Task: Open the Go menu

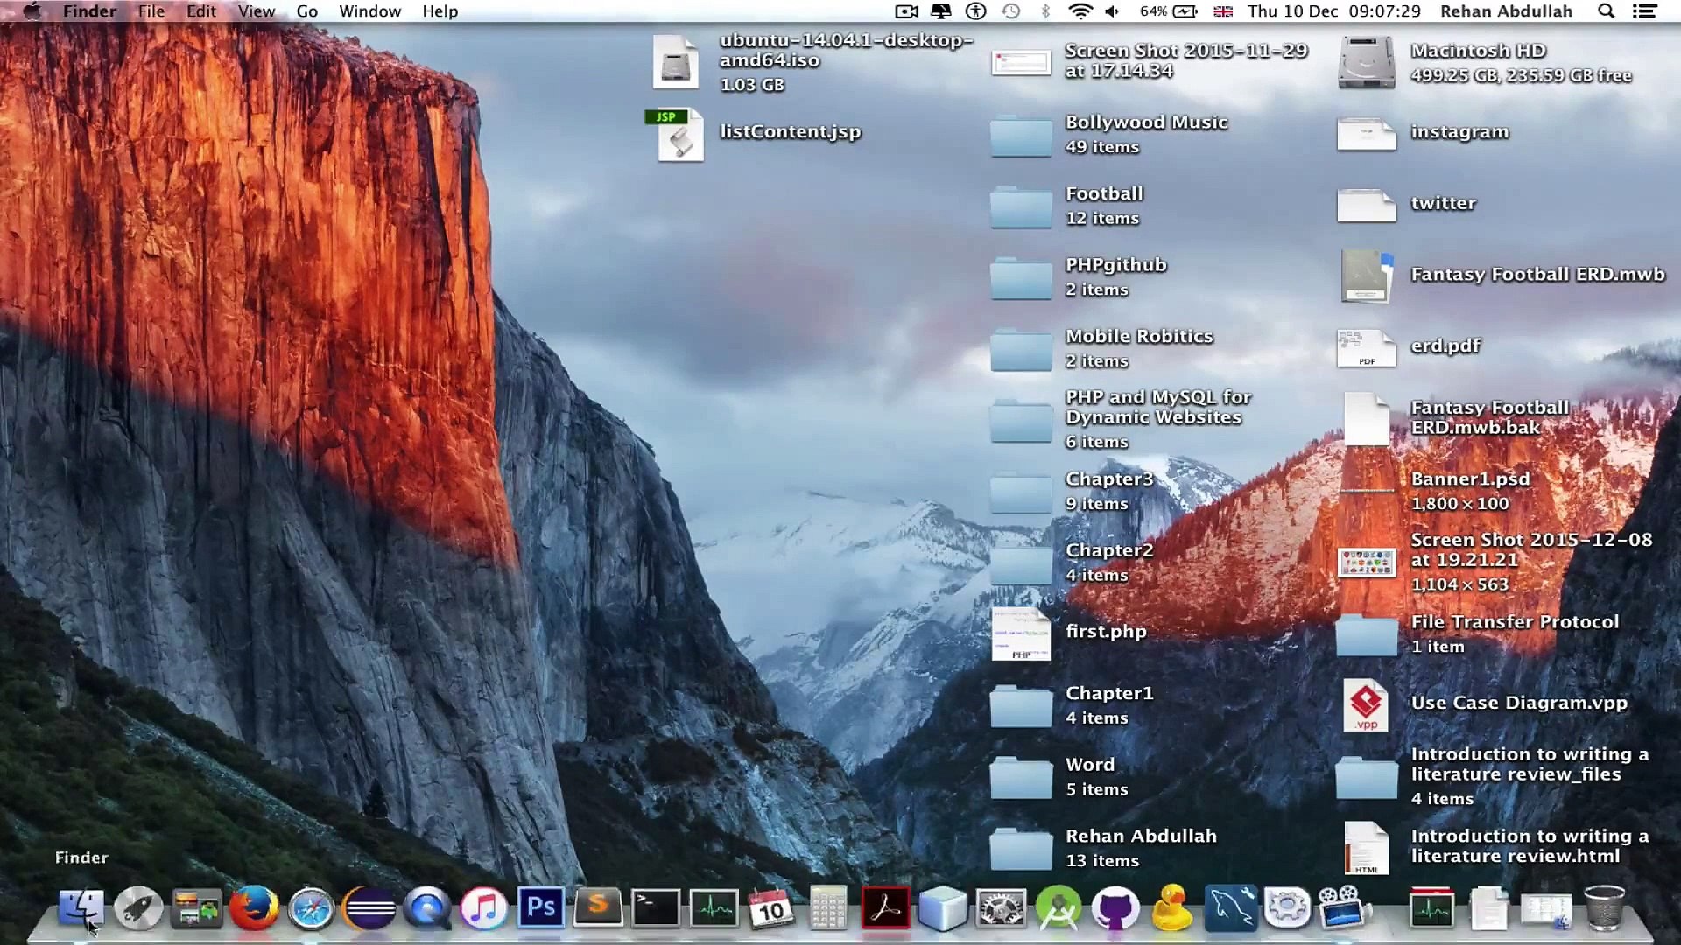Action: tap(306, 11)
